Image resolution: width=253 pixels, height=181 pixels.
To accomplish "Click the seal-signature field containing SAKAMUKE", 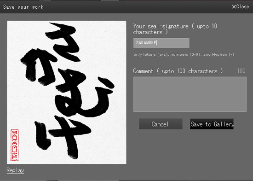I will click(x=161, y=43).
